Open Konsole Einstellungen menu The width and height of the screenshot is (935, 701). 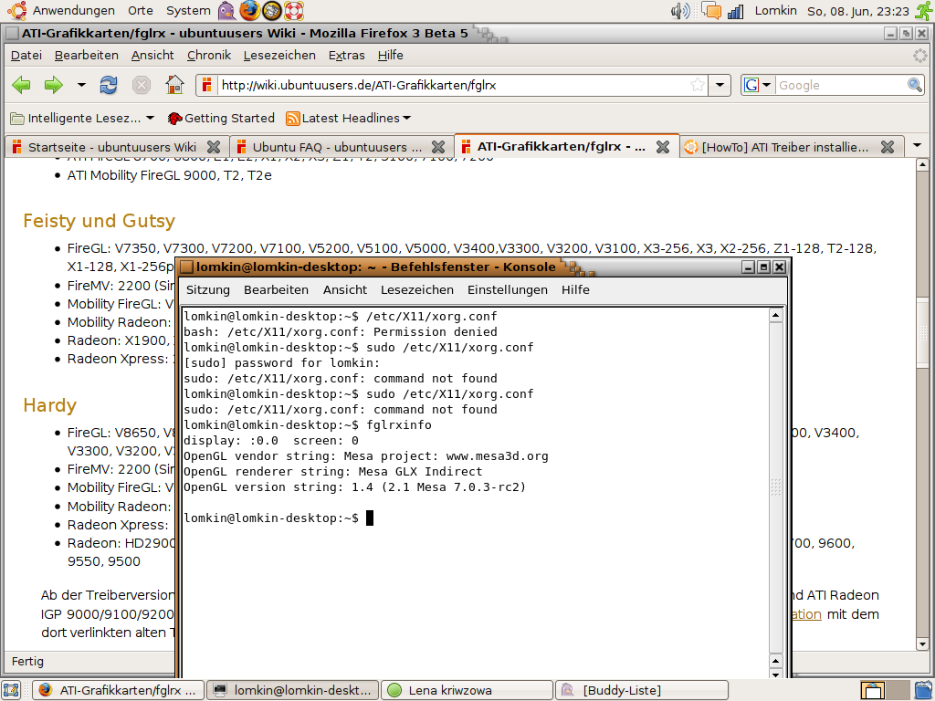click(x=508, y=290)
